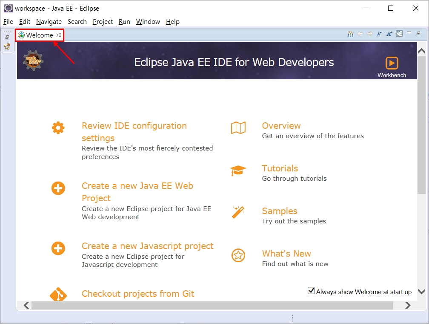Reduce font size with smaller A icon
This screenshot has height=324, width=429.
click(379, 34)
